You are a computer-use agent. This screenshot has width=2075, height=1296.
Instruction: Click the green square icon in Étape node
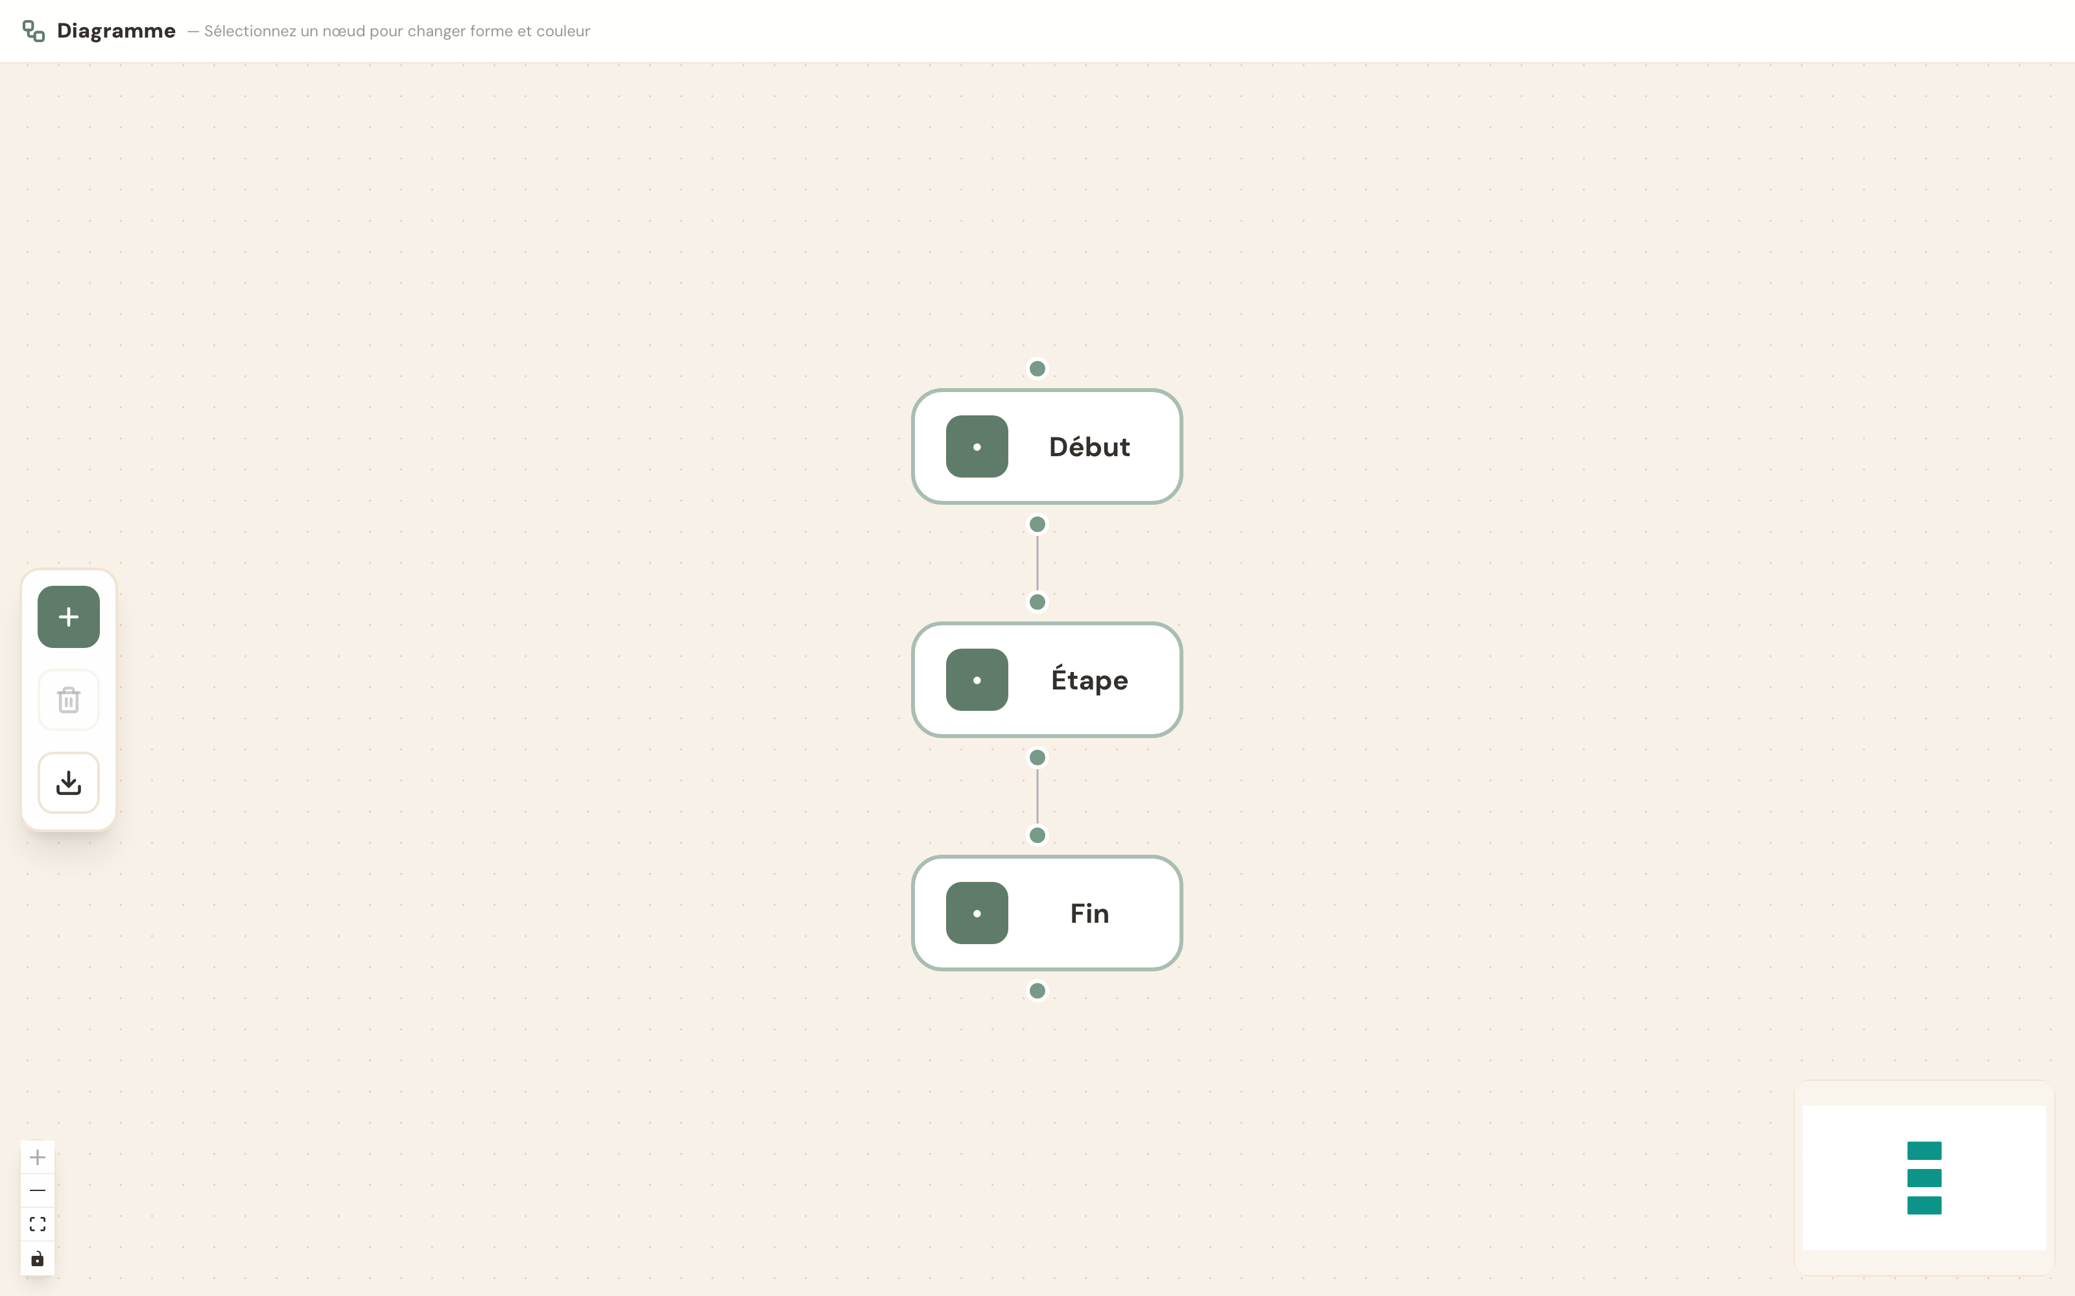(977, 680)
